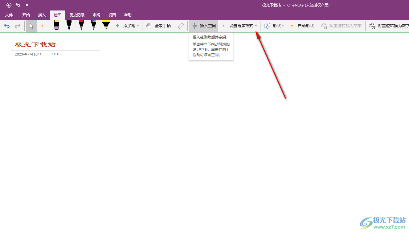Select the 绘图 tab

tap(58, 15)
